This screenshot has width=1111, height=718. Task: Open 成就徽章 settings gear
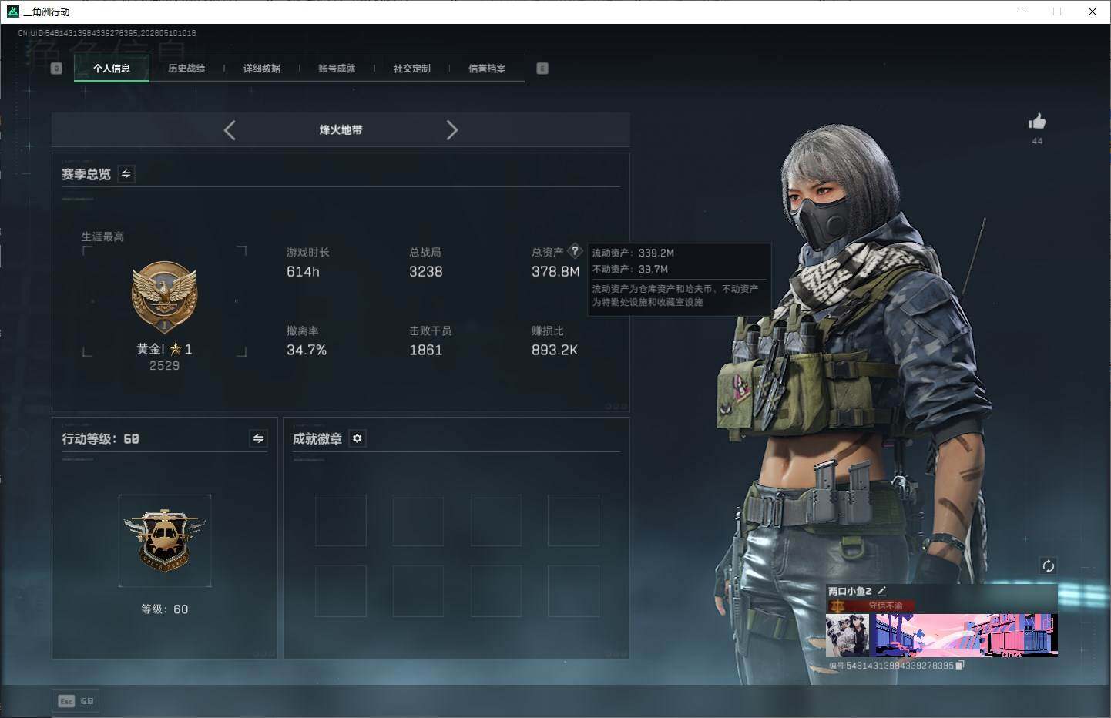357,438
